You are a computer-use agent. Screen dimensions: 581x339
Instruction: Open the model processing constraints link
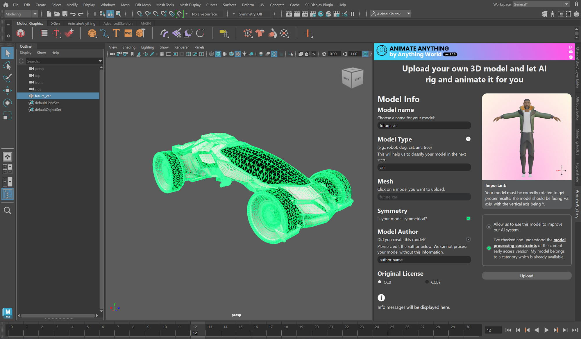pyautogui.click(x=515, y=245)
